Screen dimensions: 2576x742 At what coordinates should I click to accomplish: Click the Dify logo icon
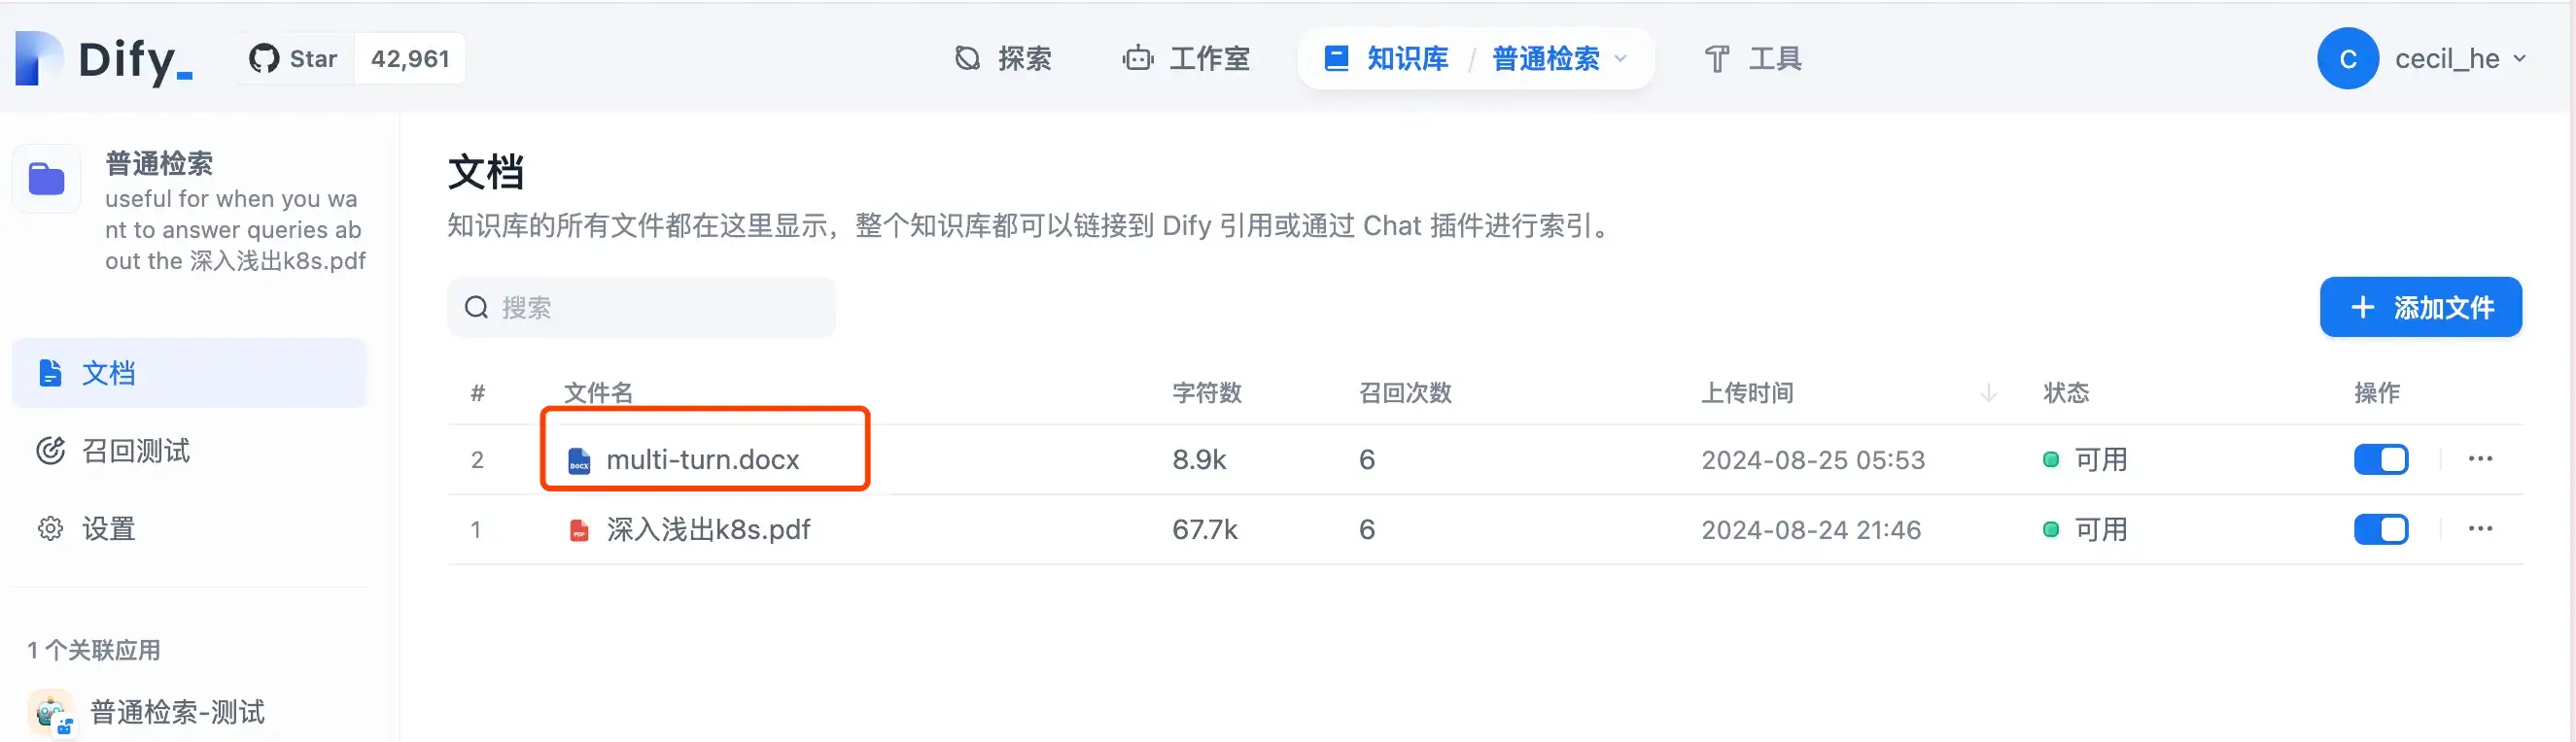tap(39, 59)
